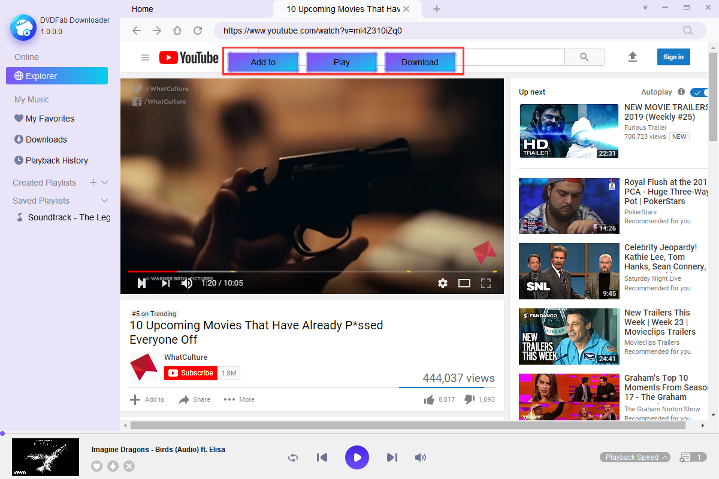Click the YouTube upload icon
The height and width of the screenshot is (479, 719).
coord(632,57)
